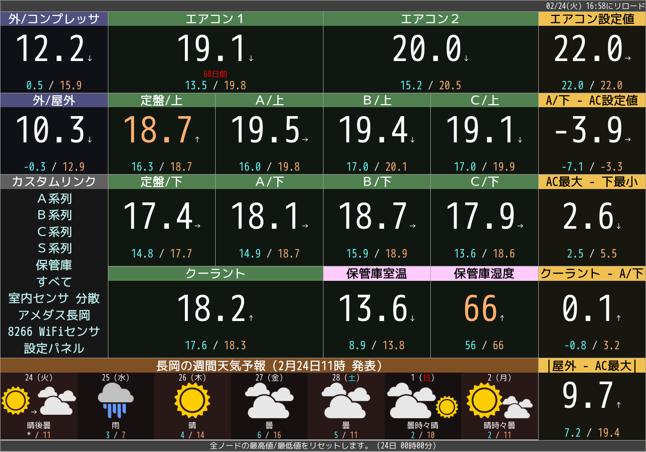Screen dimensions: 646x452
Task: Click the 曇時々晴 icon for 1(日)
Action: pos(422,402)
